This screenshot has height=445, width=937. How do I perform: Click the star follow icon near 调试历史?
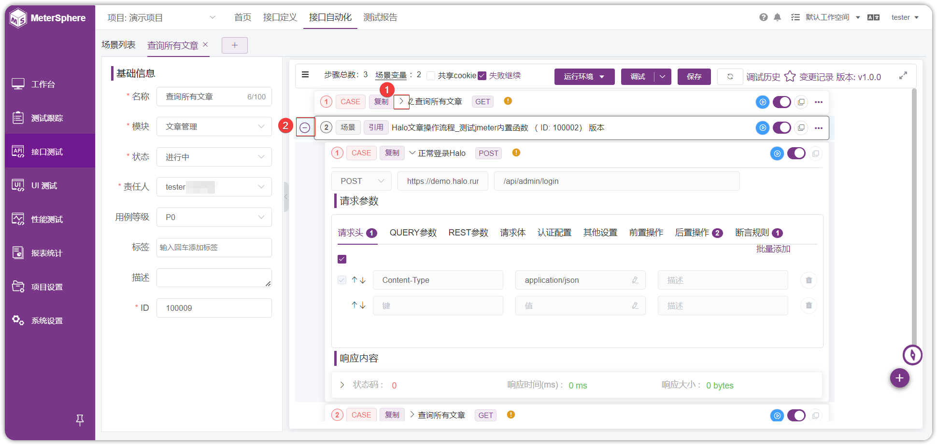(790, 76)
